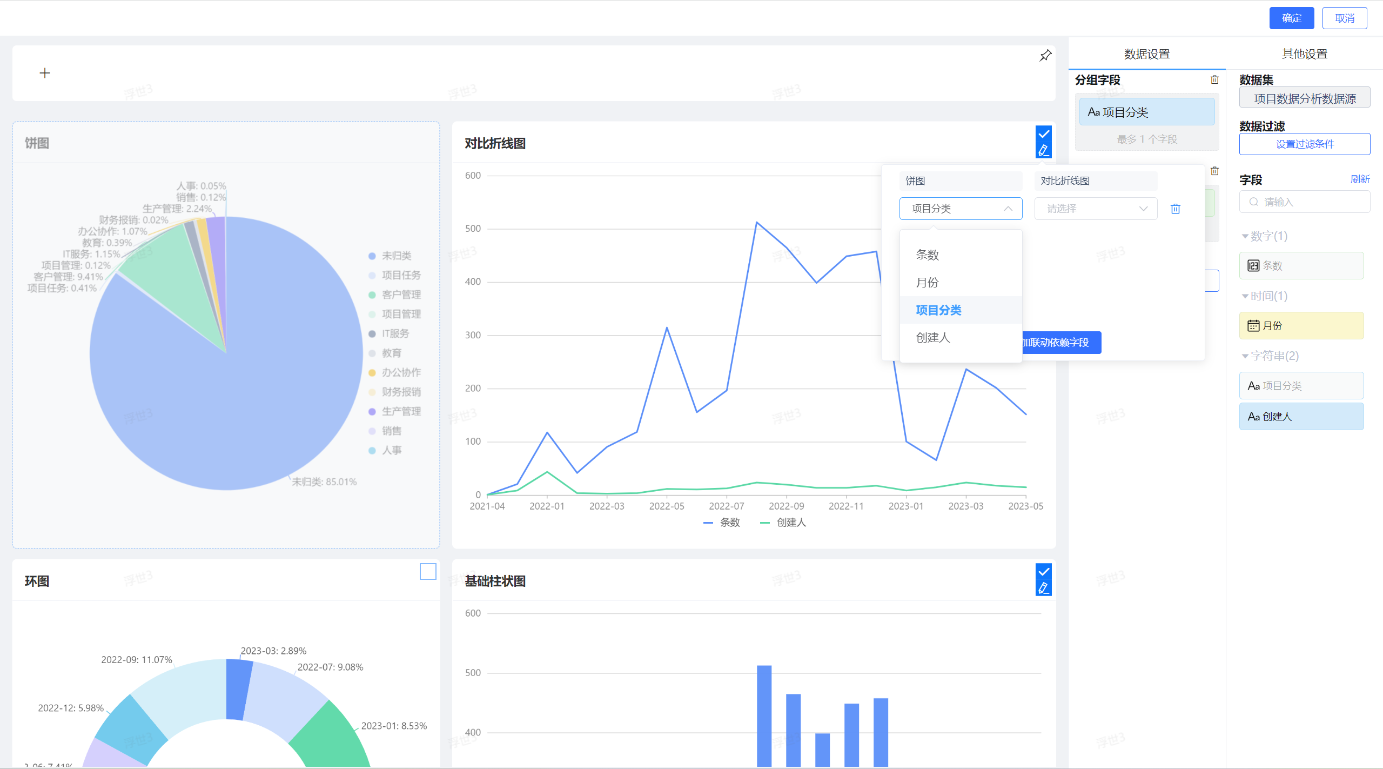Check the 环图 linkage checkbox
This screenshot has height=769, width=1383.
pos(428,572)
